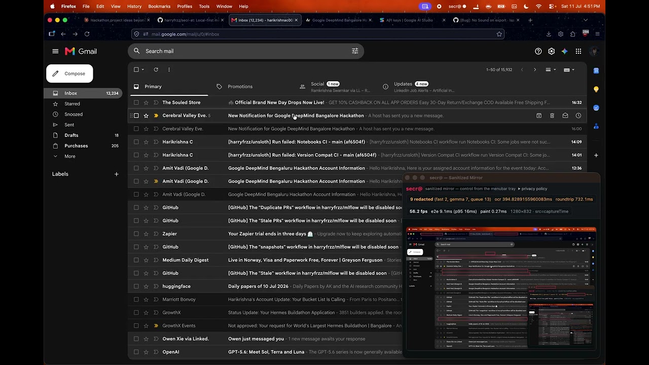Open Google Keep in the side panel
This screenshot has height=365, width=649.
[x=596, y=89]
